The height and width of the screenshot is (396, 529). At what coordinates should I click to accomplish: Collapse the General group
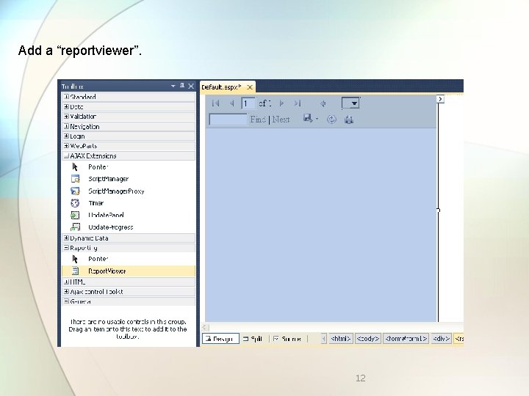(x=66, y=301)
